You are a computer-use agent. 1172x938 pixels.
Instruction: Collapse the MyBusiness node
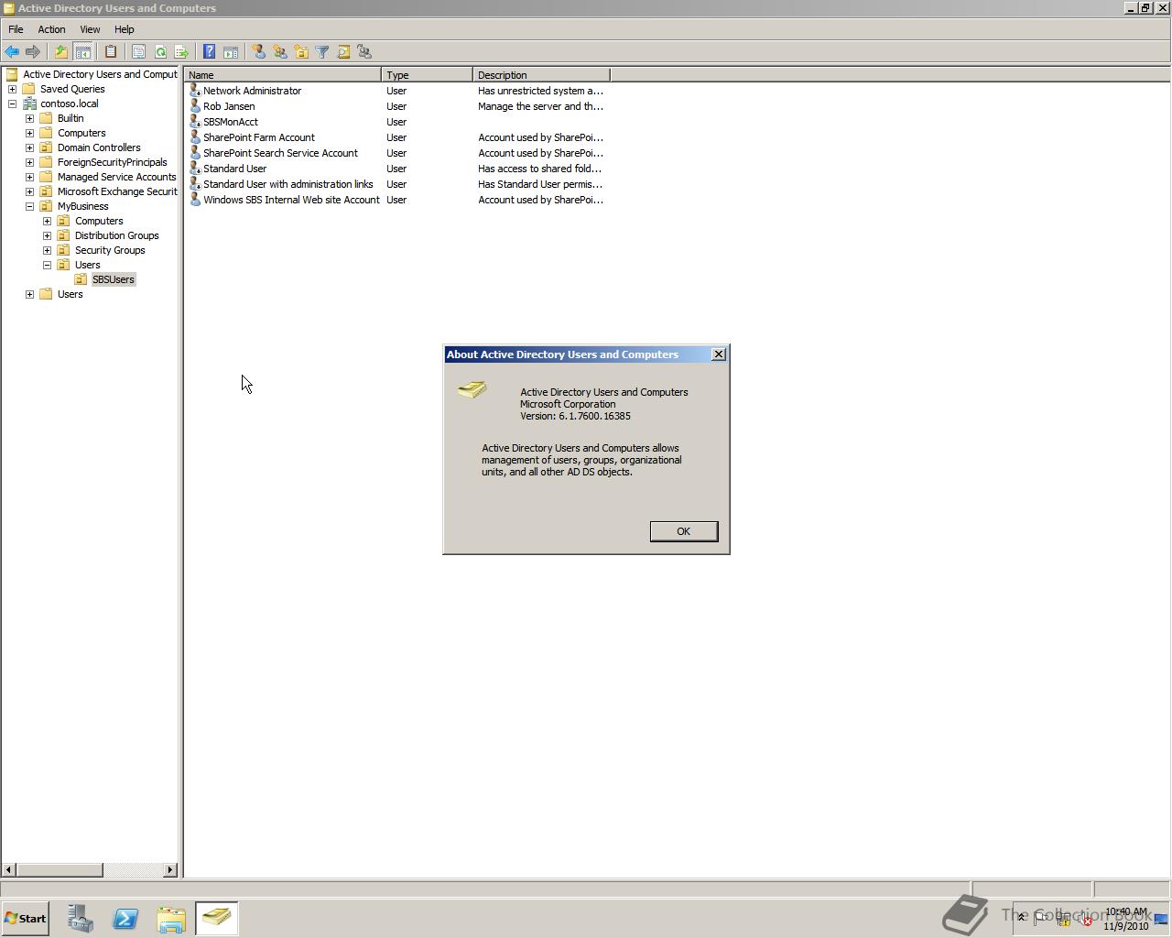(x=29, y=206)
